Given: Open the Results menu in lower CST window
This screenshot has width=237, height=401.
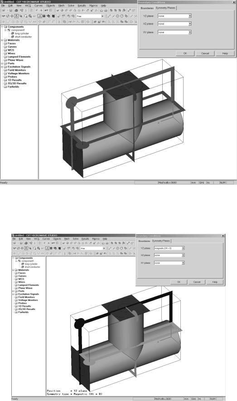Looking at the screenshot, I should [85, 239].
